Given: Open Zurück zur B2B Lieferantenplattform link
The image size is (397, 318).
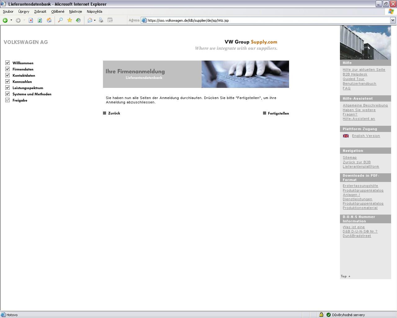Looking at the screenshot, I should pyautogui.click(x=361, y=164).
